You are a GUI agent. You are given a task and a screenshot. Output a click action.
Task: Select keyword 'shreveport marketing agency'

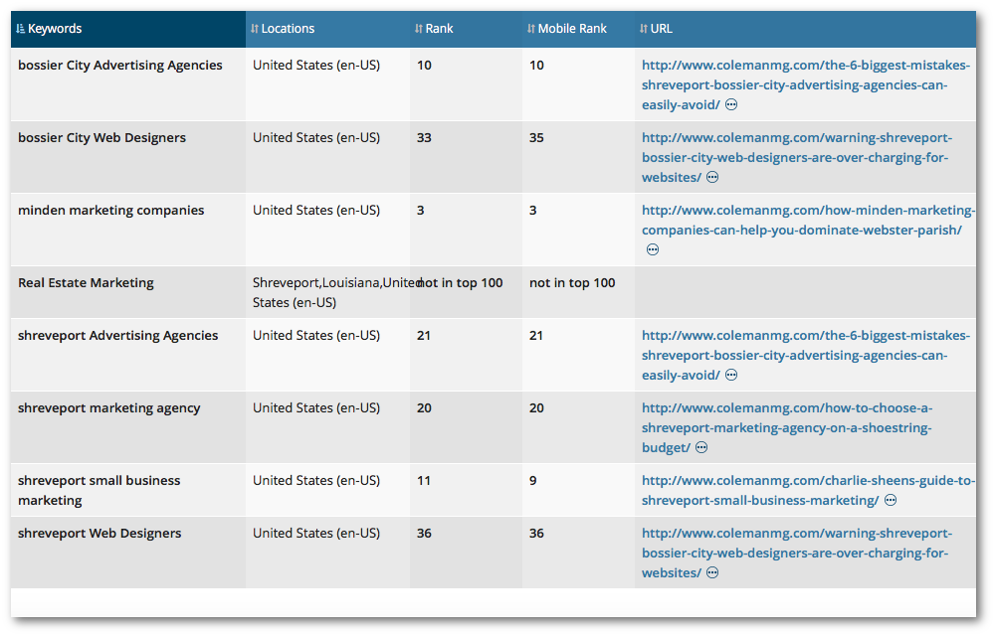coord(109,408)
